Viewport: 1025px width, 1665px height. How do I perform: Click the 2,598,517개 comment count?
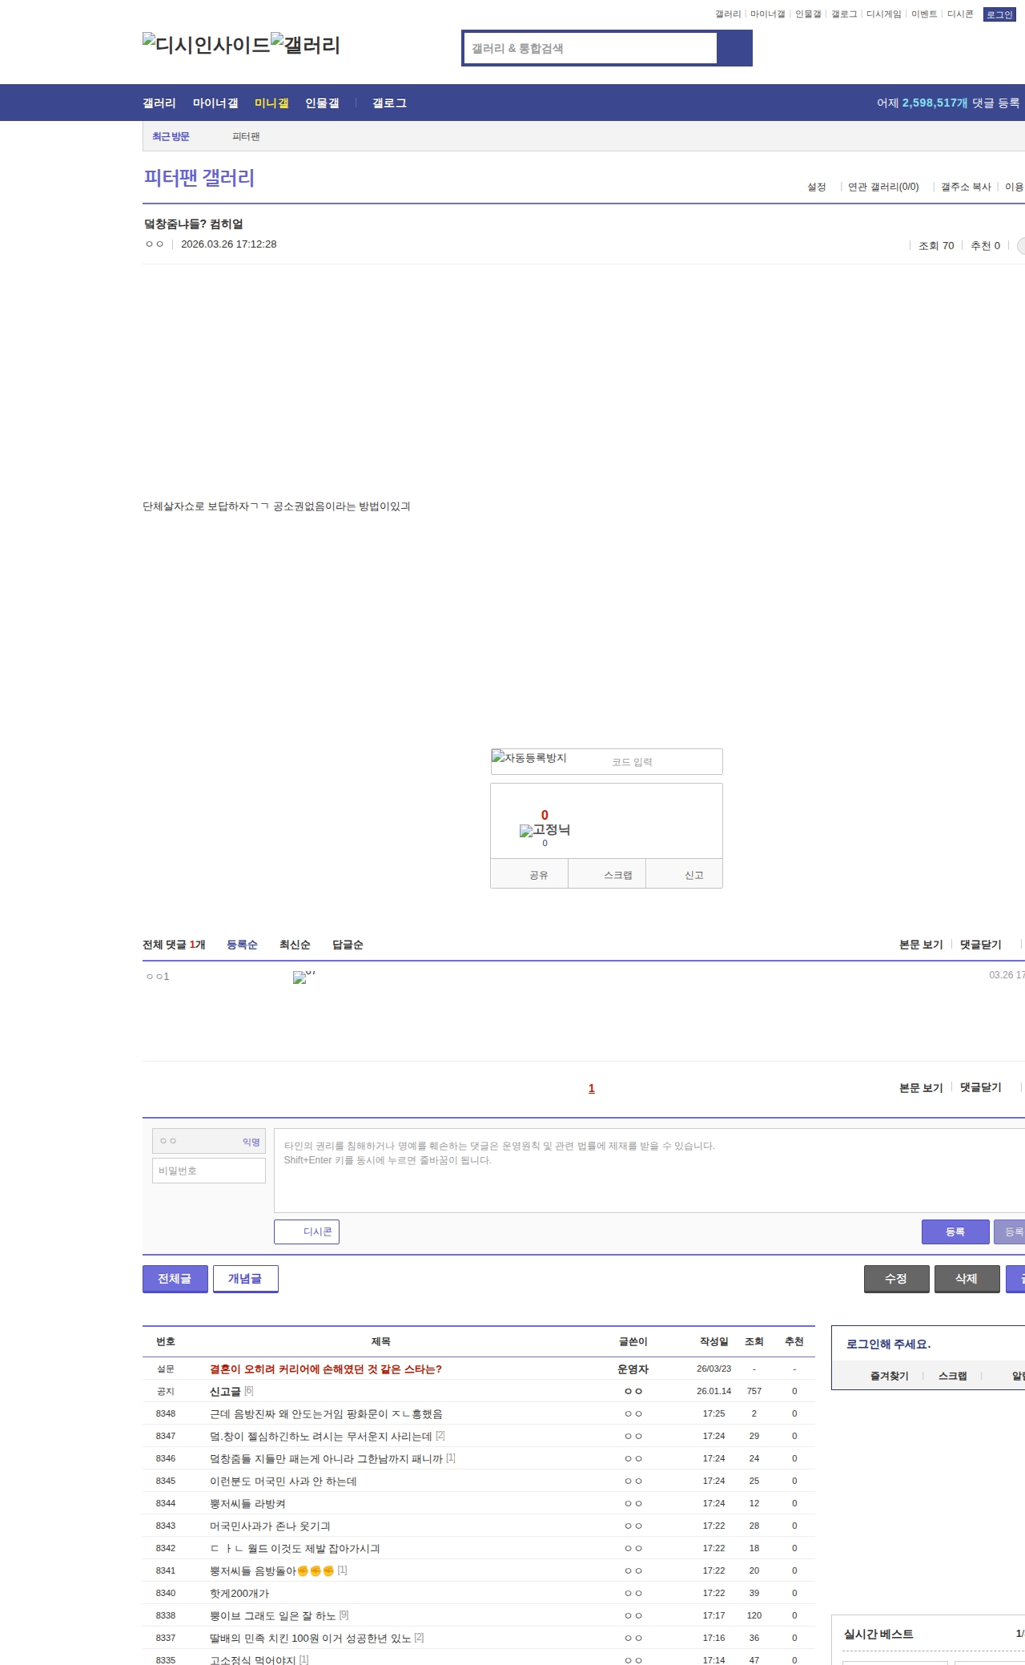click(935, 103)
